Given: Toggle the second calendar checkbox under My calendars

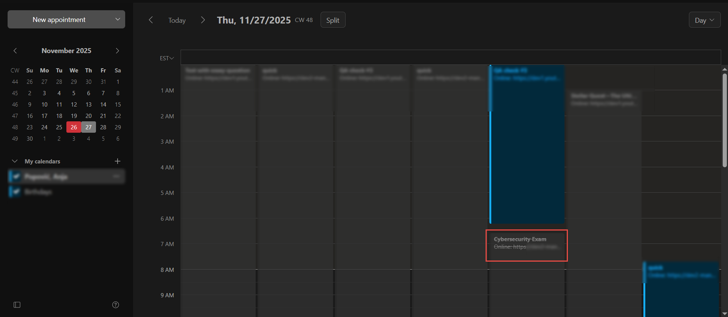Looking at the screenshot, I should click(x=16, y=192).
